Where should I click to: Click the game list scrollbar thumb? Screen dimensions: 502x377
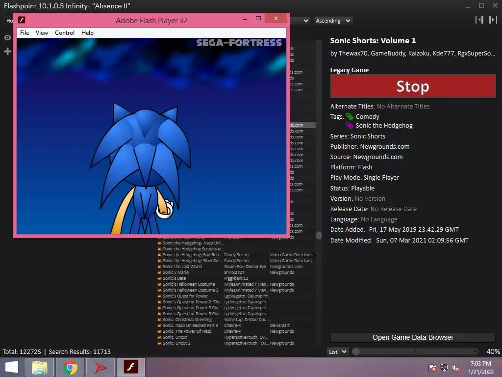pos(319,236)
